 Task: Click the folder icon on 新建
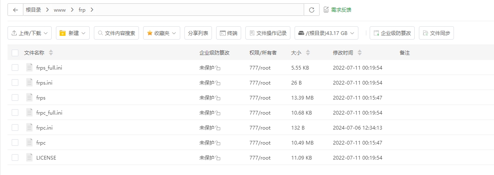click(x=63, y=33)
